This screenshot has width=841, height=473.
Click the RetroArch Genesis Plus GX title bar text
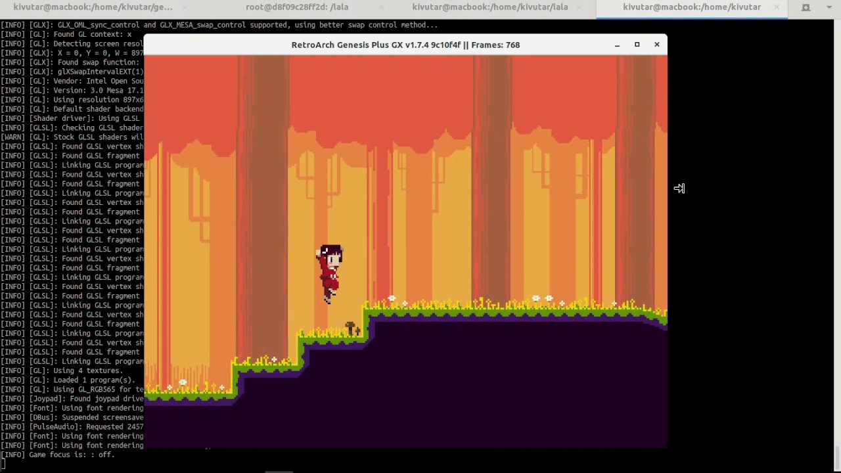pos(405,45)
